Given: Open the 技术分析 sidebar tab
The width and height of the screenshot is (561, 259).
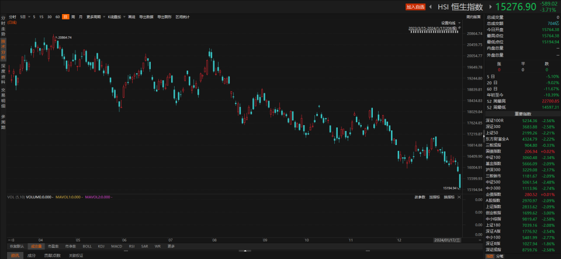Looking at the screenshot, I should tap(4, 49).
